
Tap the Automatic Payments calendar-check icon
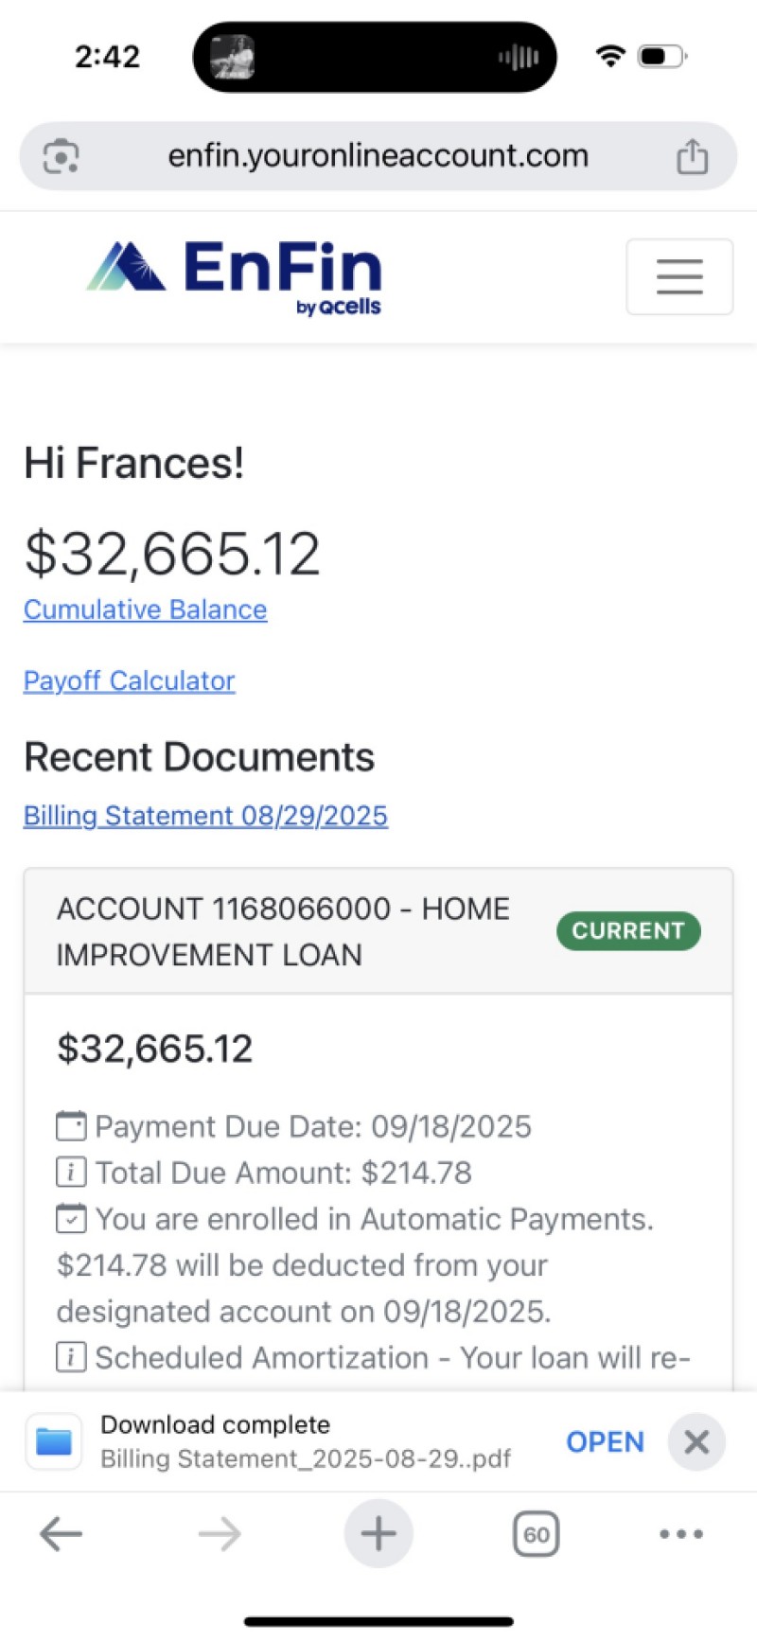71,1219
